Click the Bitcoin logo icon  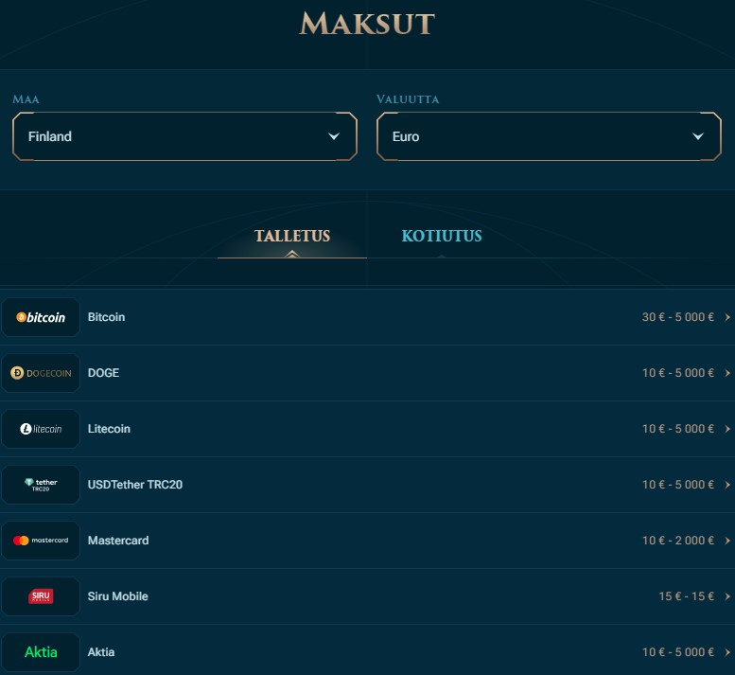coord(41,317)
